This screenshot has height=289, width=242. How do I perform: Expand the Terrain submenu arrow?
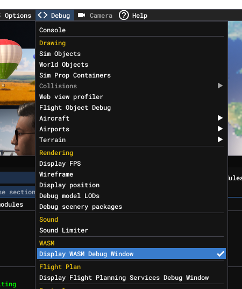click(x=220, y=139)
